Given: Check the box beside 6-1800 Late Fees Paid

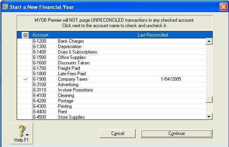Looking at the screenshot, I should point(25,74).
